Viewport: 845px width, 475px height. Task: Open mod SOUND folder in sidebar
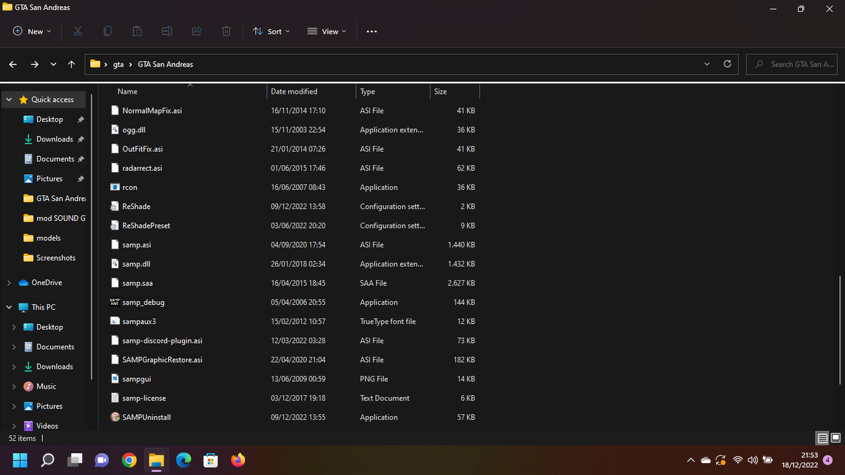(x=60, y=218)
